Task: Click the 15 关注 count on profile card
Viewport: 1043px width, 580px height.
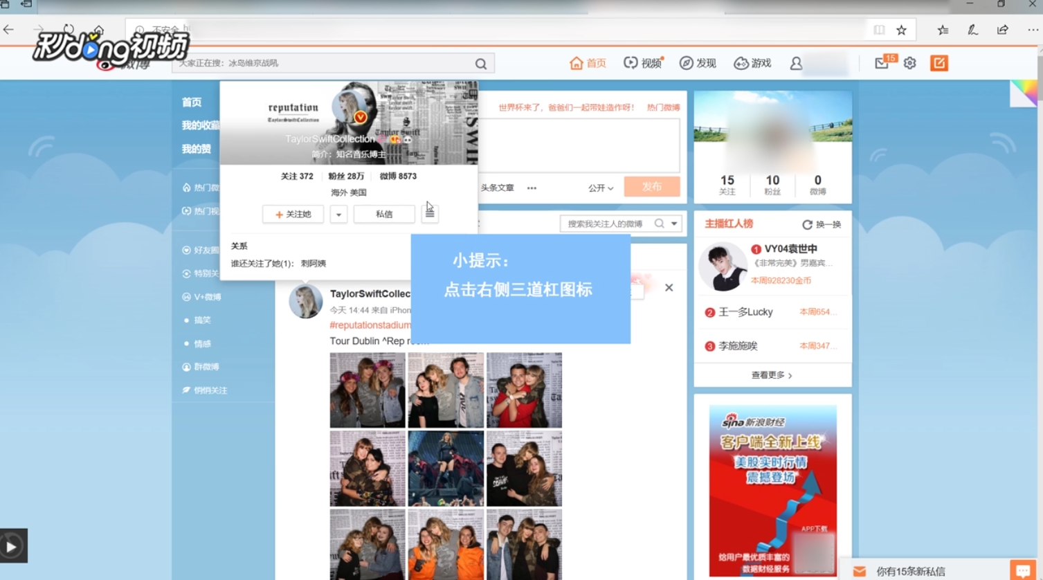Action: pyautogui.click(x=727, y=185)
